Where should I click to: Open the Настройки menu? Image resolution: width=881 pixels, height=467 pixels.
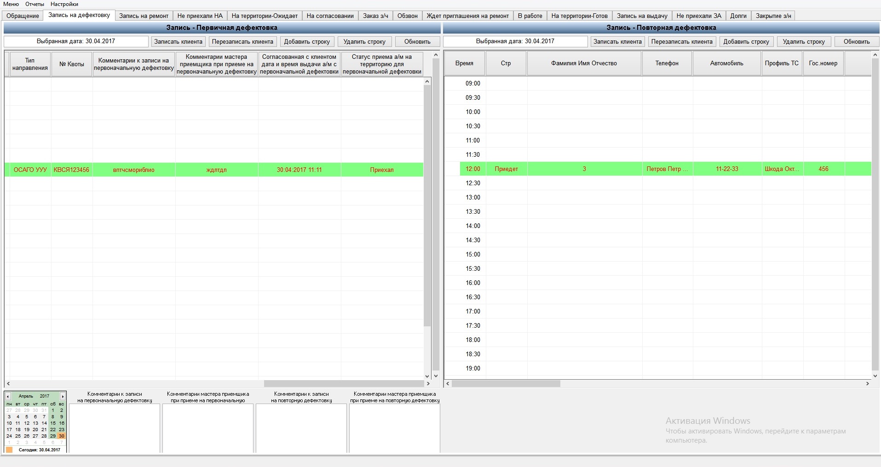pos(64,4)
